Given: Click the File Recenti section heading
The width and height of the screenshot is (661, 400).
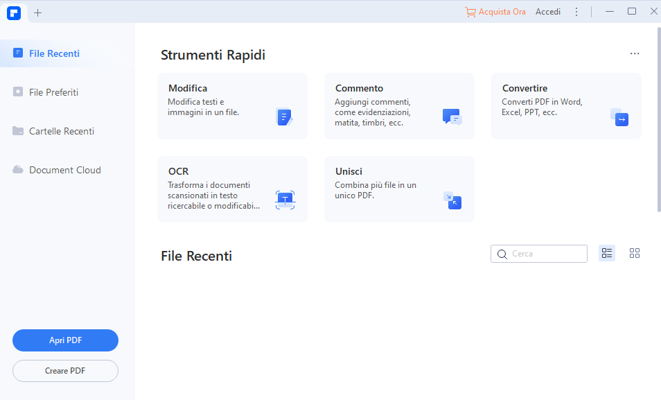Looking at the screenshot, I should coord(197,256).
